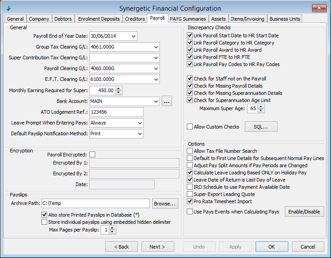Enable Use Pays Events when Calculating Pays
Screen dimensions: 331x258
tap(190, 212)
